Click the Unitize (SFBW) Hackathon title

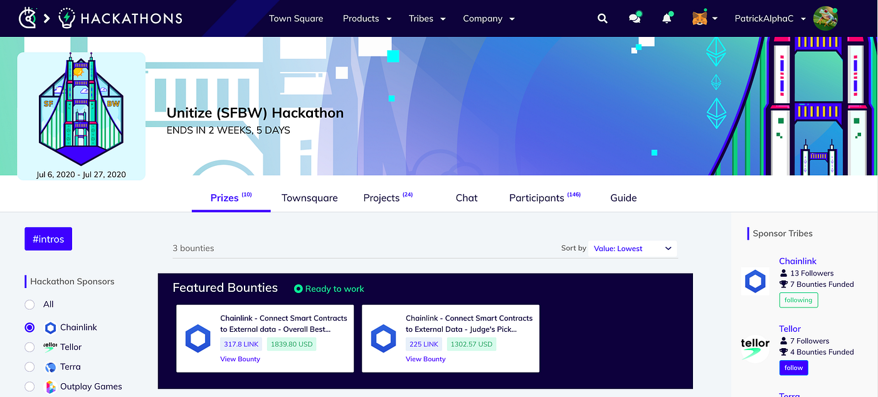[255, 113]
